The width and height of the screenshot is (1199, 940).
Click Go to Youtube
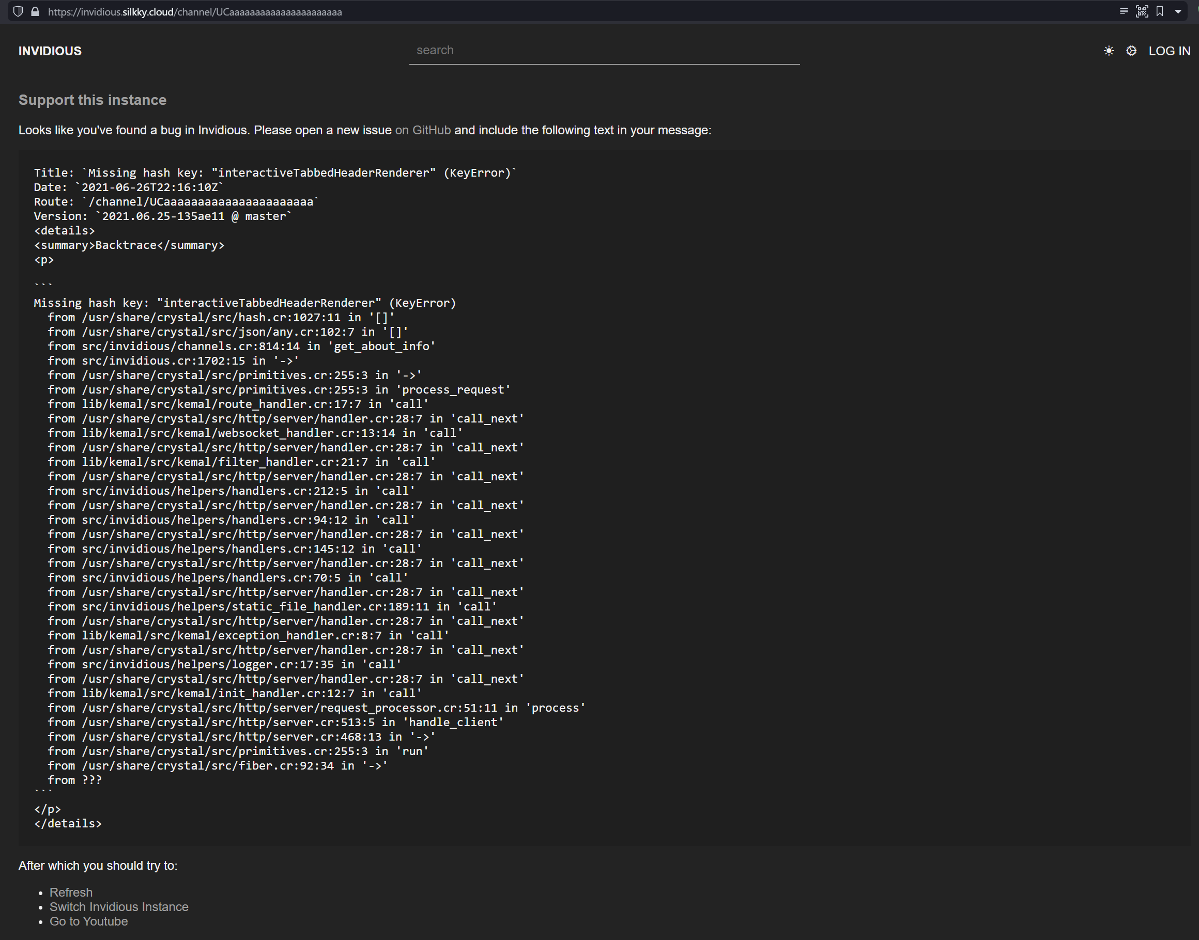88,921
